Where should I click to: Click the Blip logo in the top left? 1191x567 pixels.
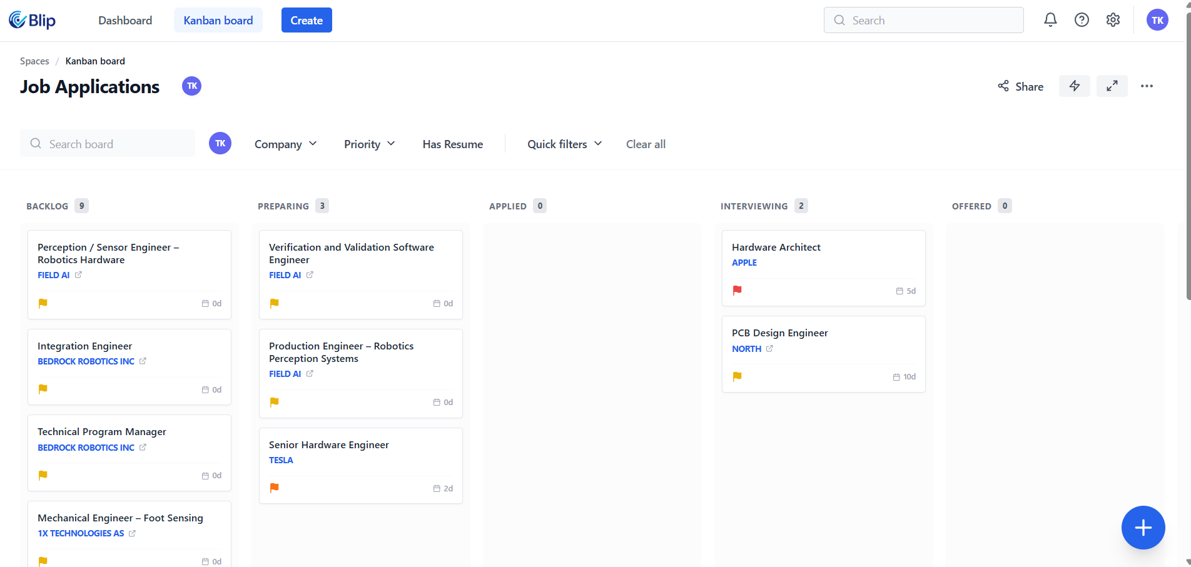(x=31, y=19)
